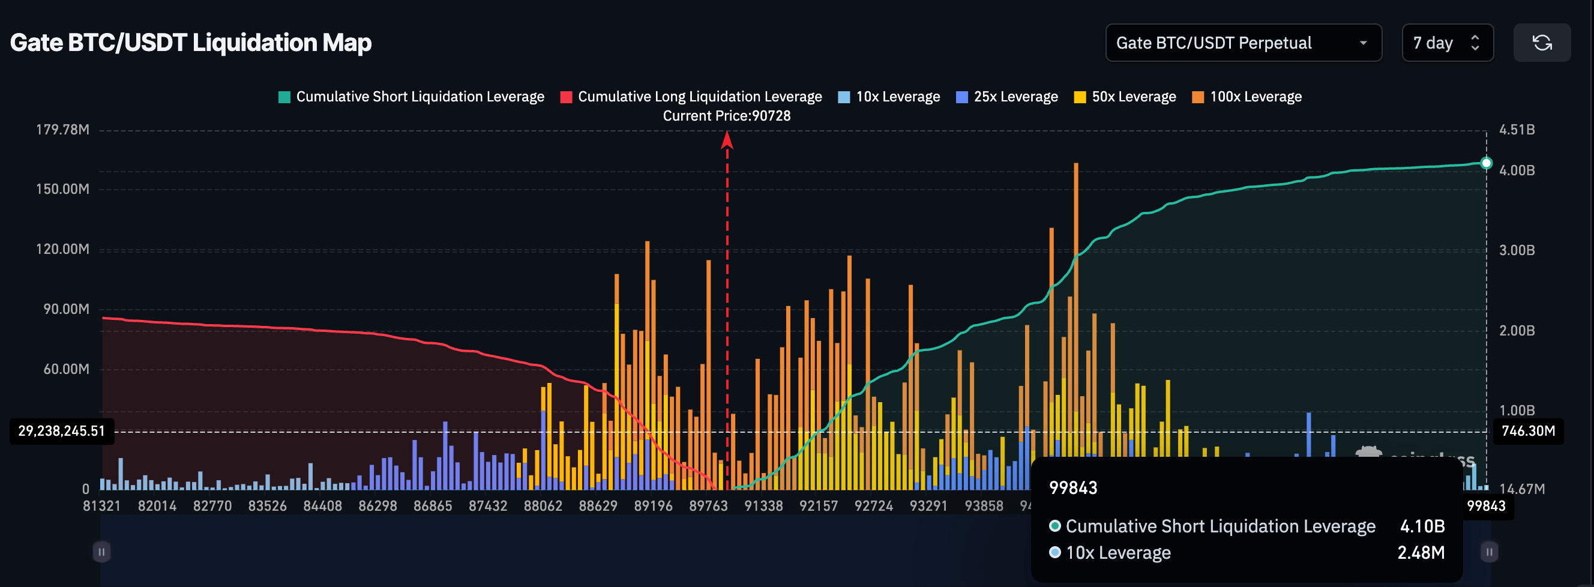The height and width of the screenshot is (587, 1594).
Task: Click the 10x Leverage dot inside the tooltip
Action: (x=1054, y=553)
